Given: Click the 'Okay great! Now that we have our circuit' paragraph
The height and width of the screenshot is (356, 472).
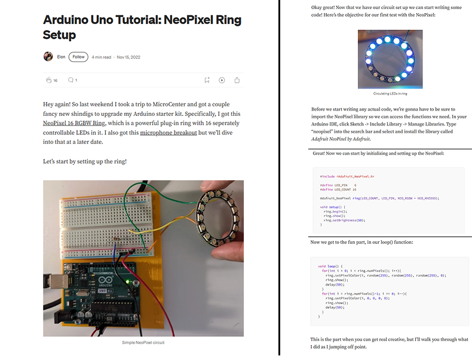Looking at the screenshot, I should coord(387,11).
